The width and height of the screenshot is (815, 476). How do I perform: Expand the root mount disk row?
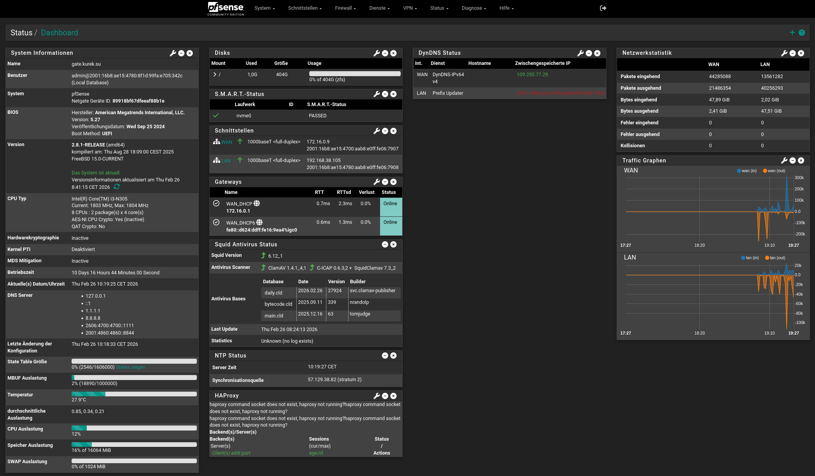[x=215, y=74]
